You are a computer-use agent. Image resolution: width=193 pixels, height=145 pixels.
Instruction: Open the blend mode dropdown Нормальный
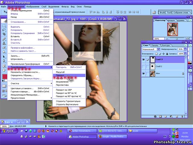(x=159, y=49)
